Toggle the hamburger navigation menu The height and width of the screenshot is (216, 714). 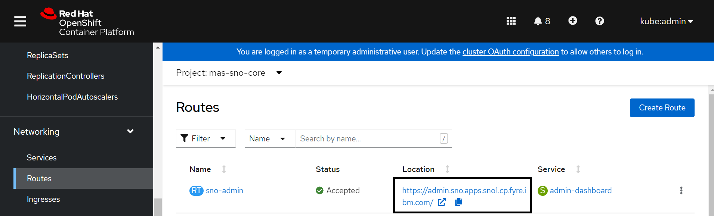click(x=20, y=21)
